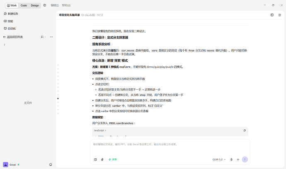
Task: Open the 自动化 automation page
Action: pyautogui.click(x=10, y=29)
